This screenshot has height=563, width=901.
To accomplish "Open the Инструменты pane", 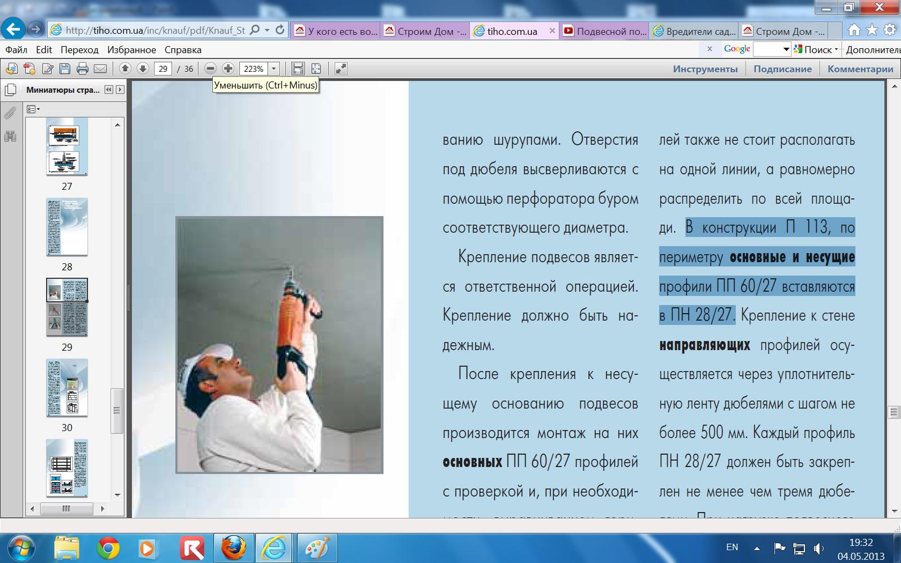I will tap(706, 68).
